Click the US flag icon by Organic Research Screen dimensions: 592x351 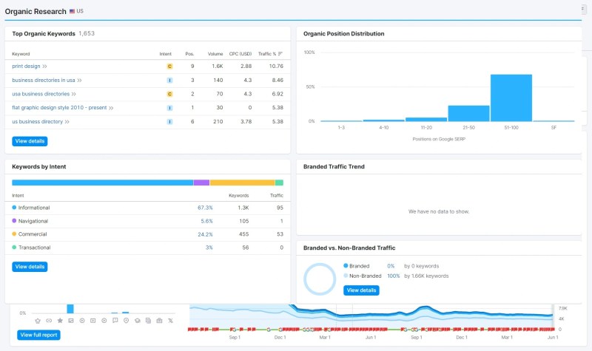72,11
